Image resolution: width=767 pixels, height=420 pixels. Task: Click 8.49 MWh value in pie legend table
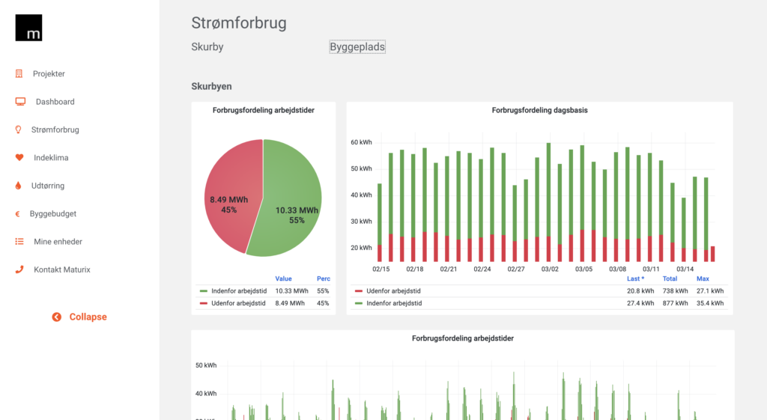click(290, 303)
